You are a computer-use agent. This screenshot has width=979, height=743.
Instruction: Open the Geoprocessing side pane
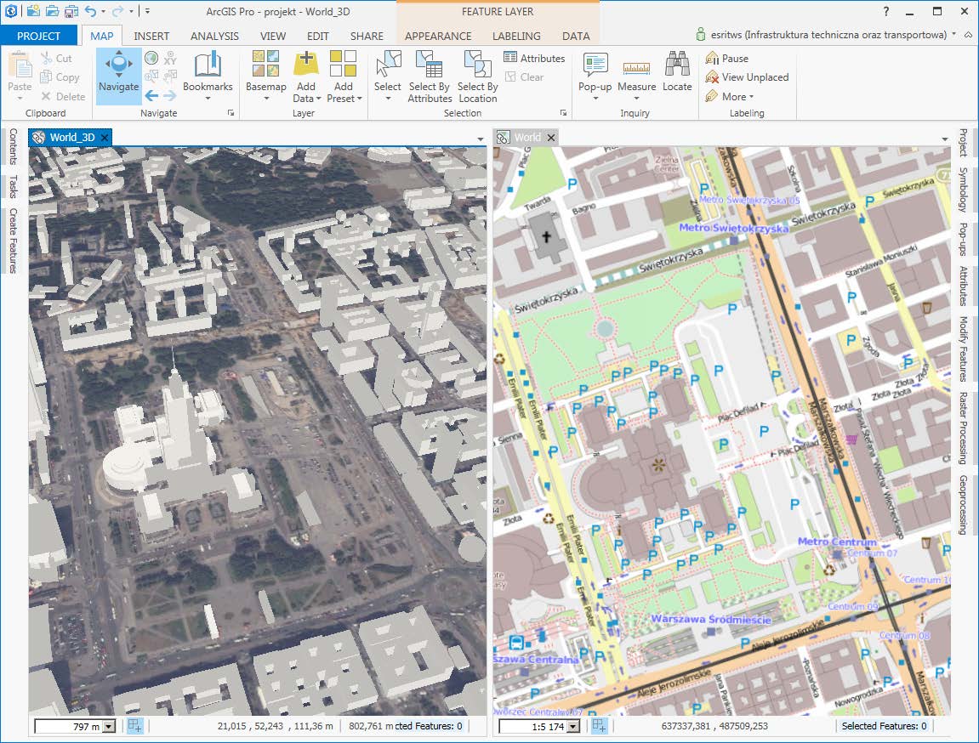click(964, 505)
